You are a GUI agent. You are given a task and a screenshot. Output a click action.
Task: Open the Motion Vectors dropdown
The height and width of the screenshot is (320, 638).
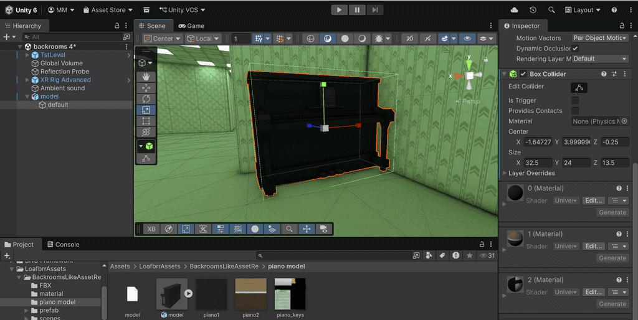(x=600, y=38)
